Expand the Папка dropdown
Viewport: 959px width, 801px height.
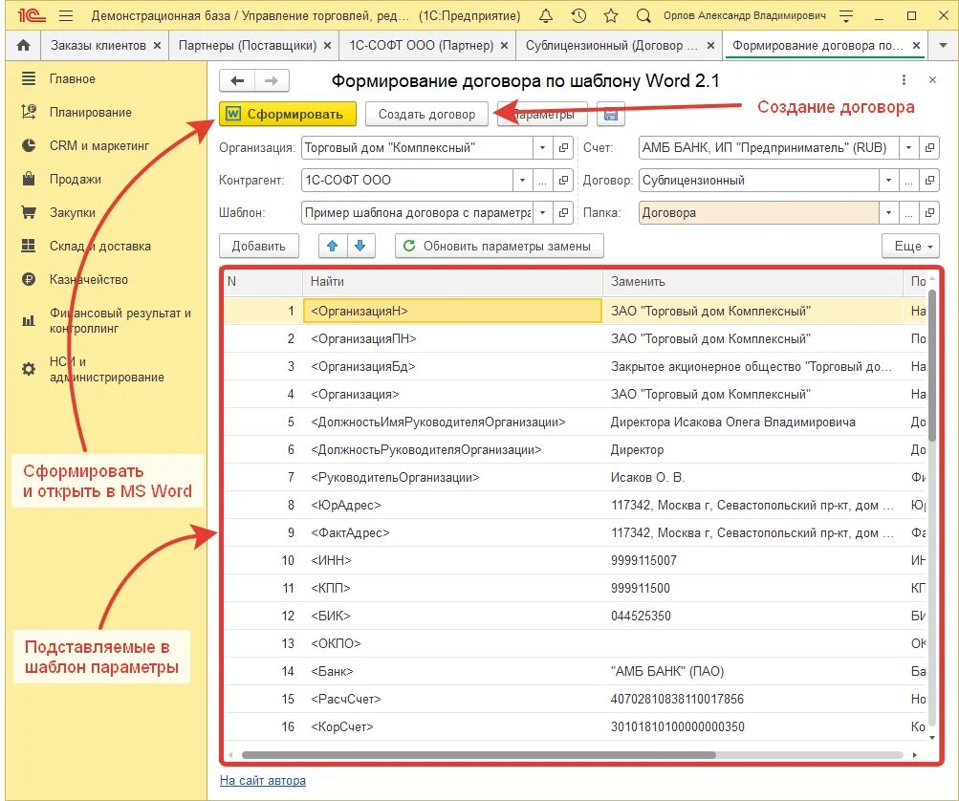(x=888, y=213)
